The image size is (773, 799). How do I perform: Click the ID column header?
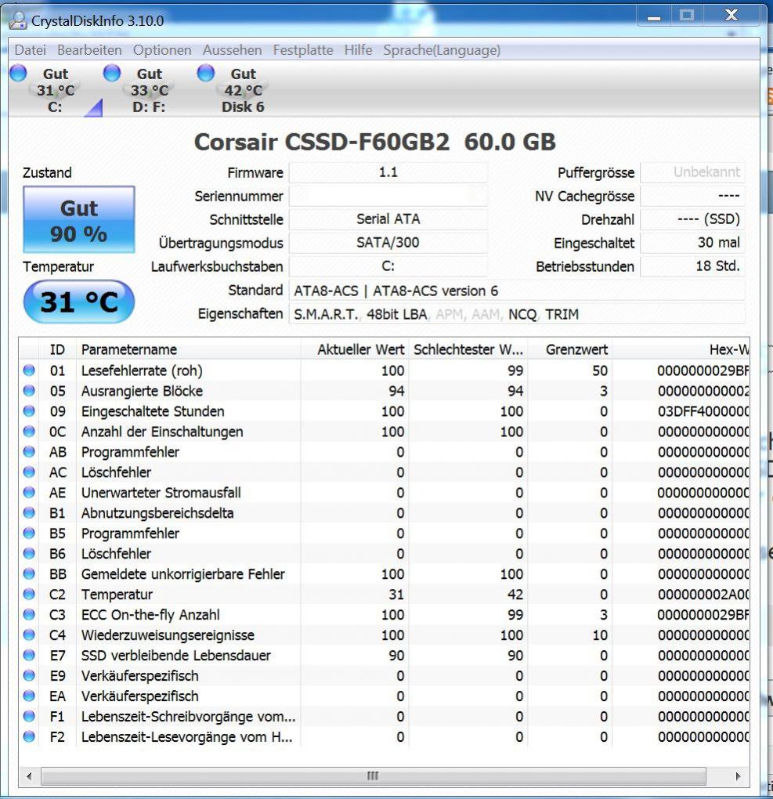point(57,349)
